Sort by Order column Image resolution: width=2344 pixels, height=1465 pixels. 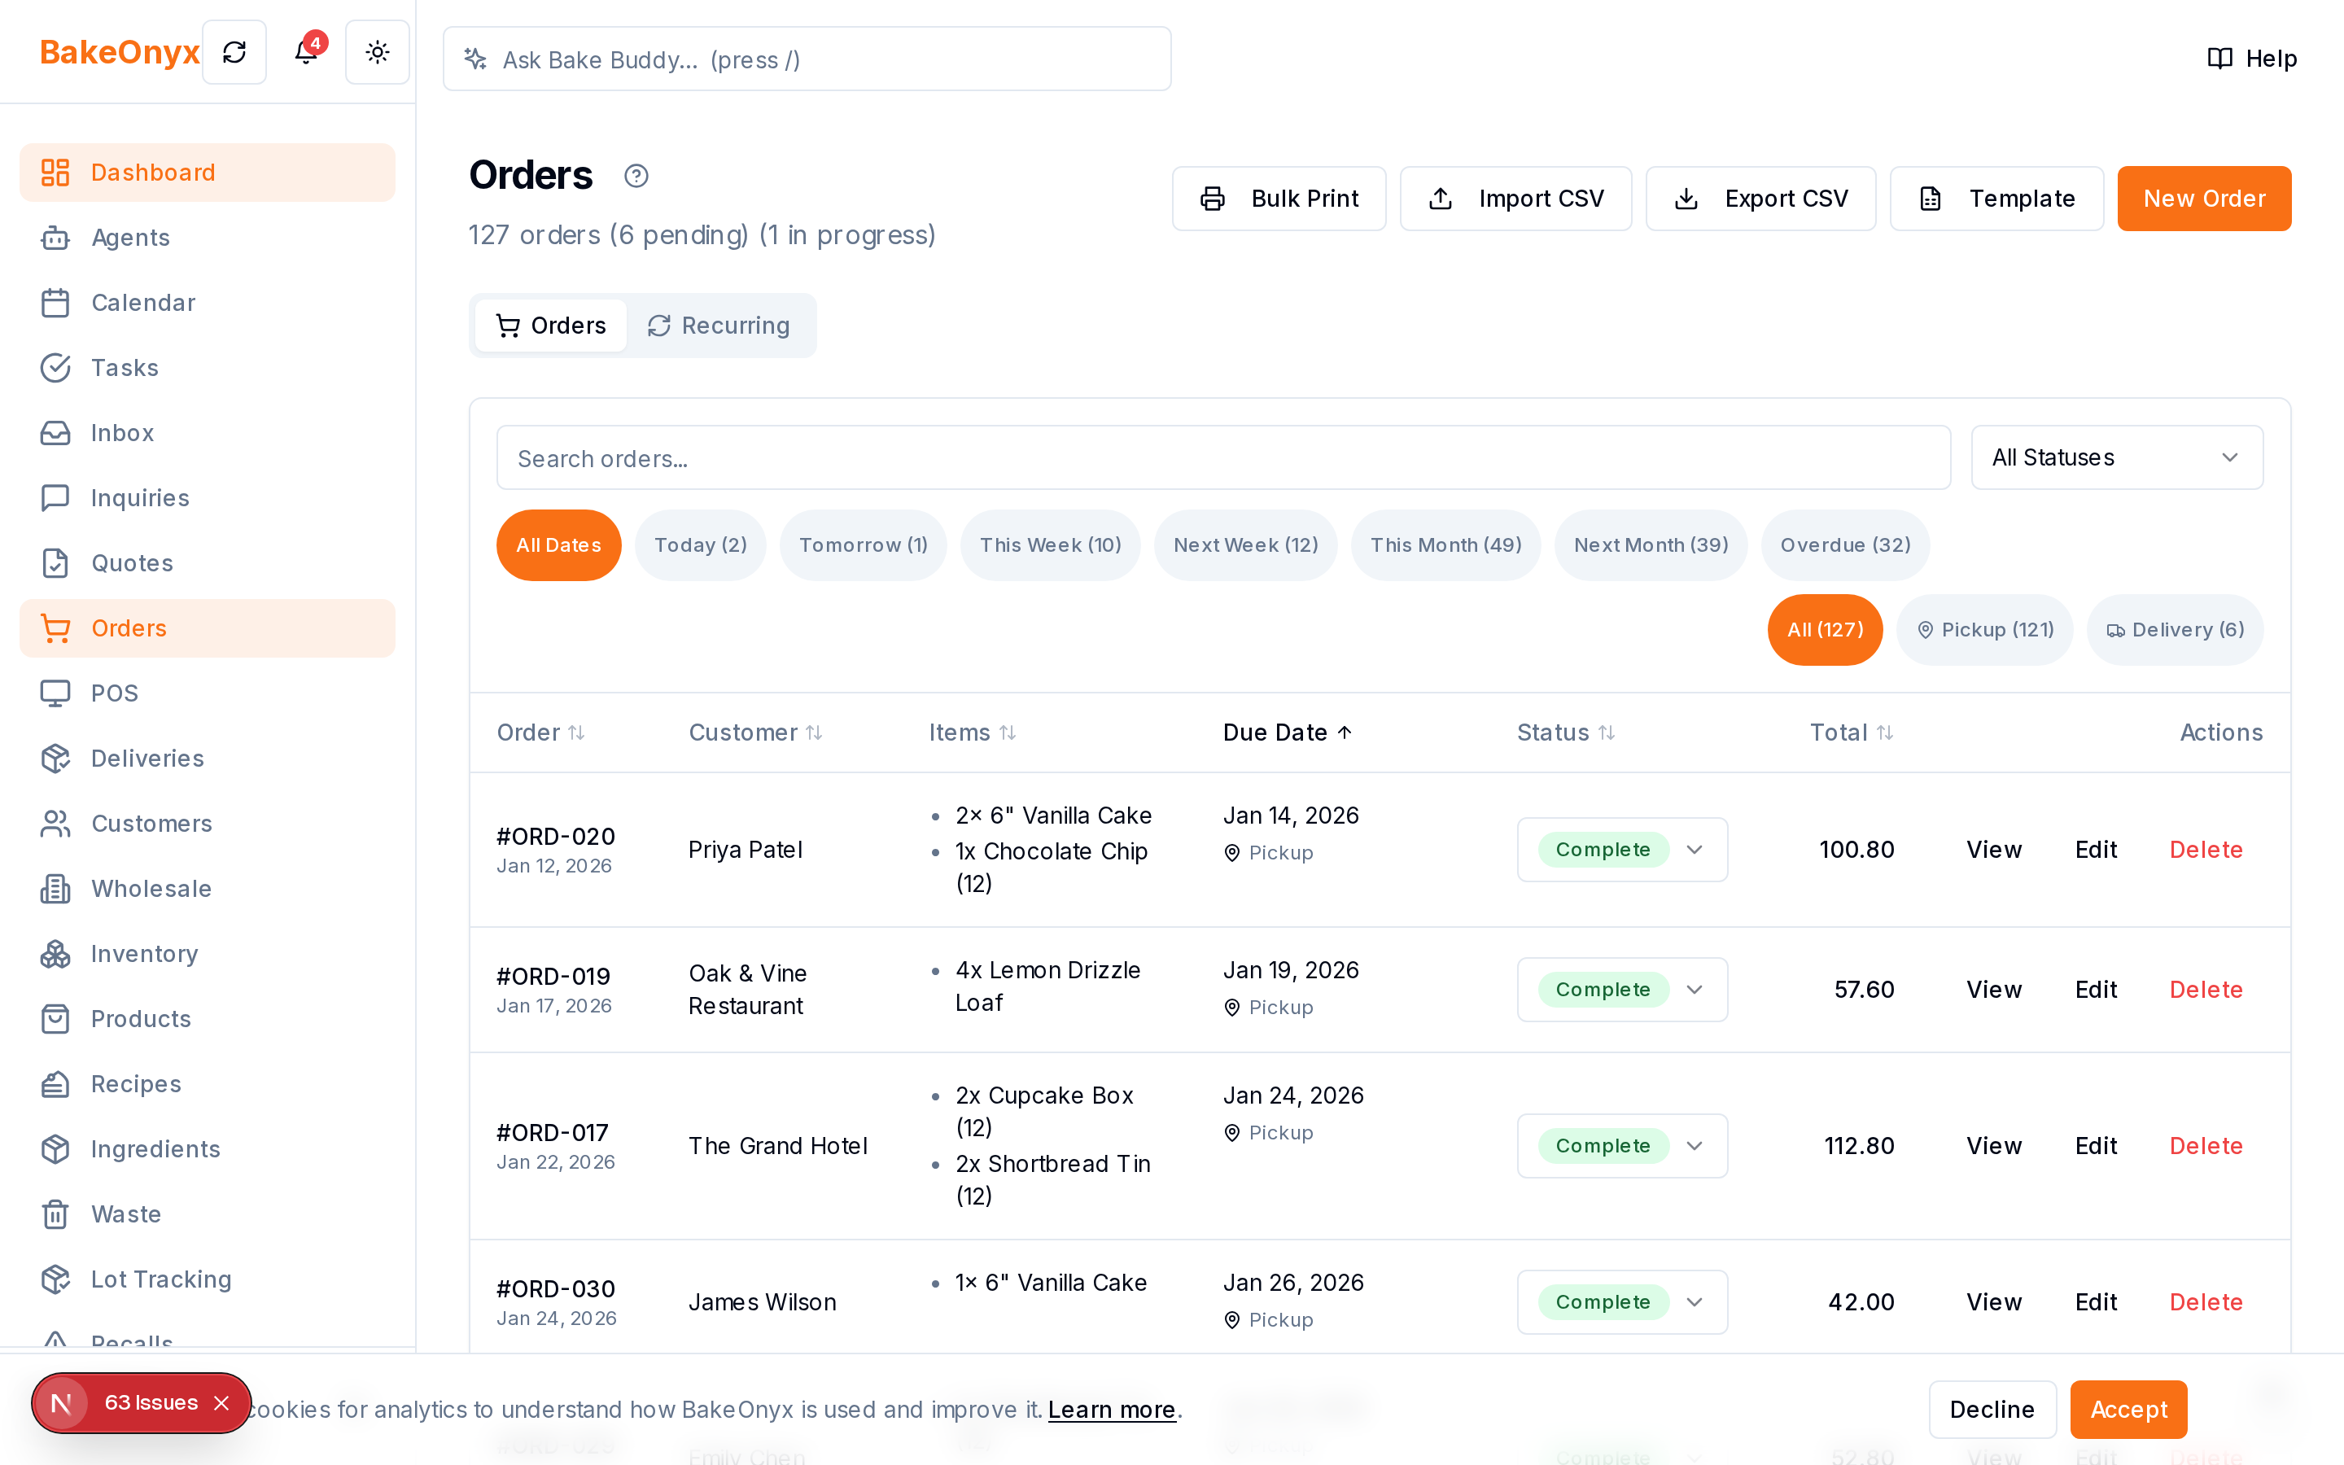[x=541, y=732]
